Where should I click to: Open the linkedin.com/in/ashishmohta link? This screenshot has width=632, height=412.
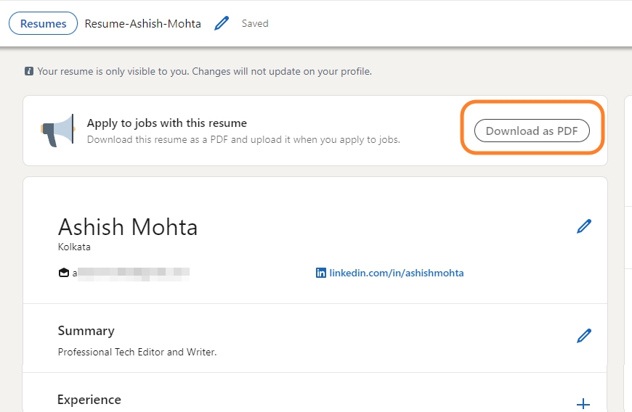point(396,273)
